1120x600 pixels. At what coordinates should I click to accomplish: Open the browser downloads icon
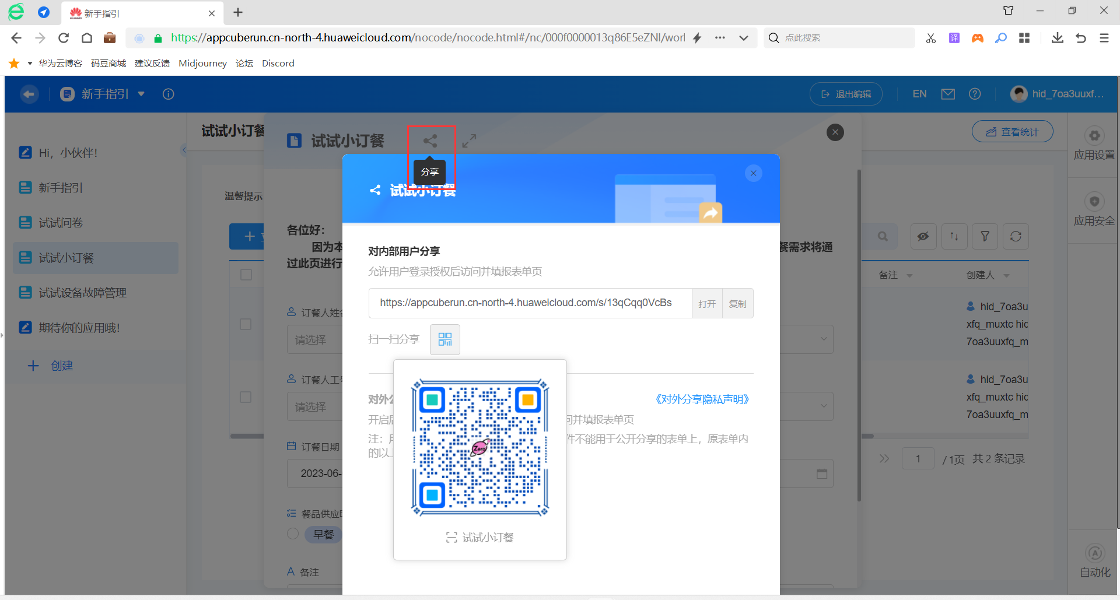(x=1057, y=38)
